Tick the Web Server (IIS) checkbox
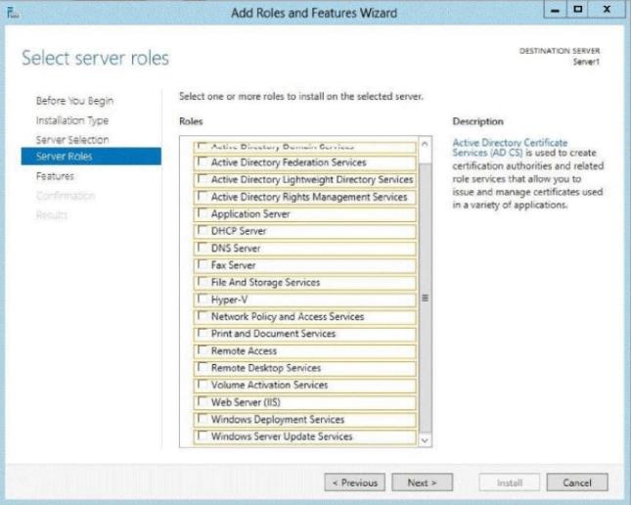Screen dimensions: 631x505 pos(203,401)
